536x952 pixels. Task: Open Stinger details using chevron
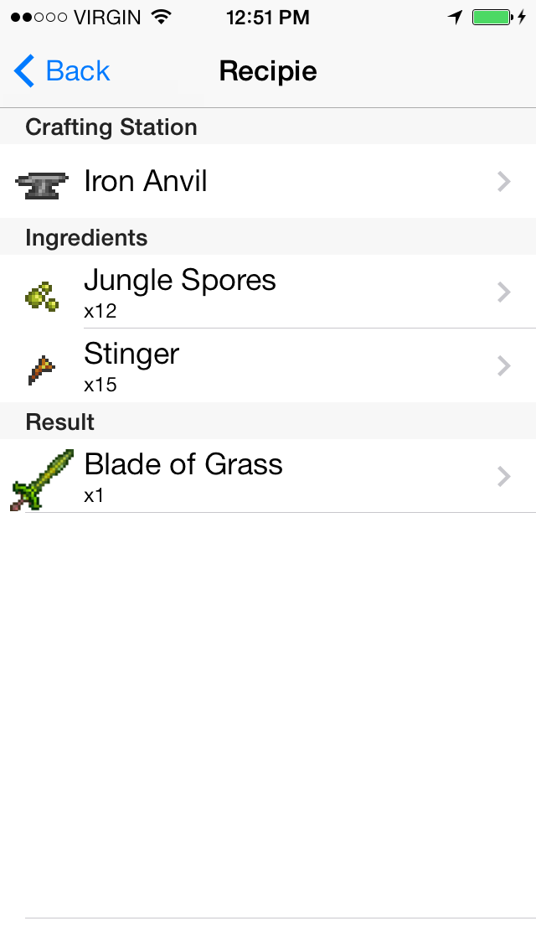tap(504, 365)
